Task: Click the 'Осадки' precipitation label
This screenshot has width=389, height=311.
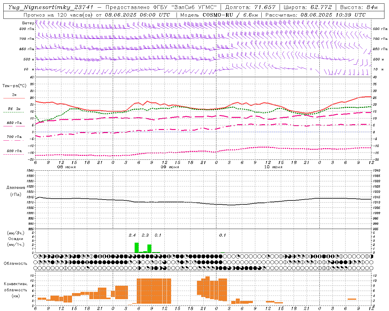Action: point(15,239)
